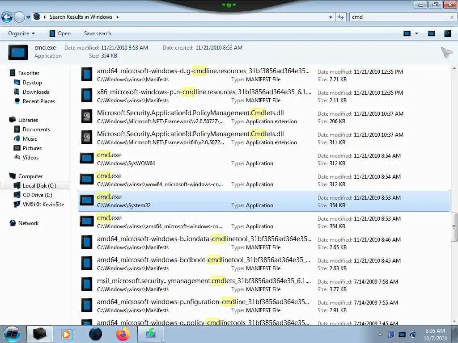This screenshot has width=458, height=343.
Task: Select the x86 p..n-cmdline.resources manifest icon
Action: tap(87, 96)
